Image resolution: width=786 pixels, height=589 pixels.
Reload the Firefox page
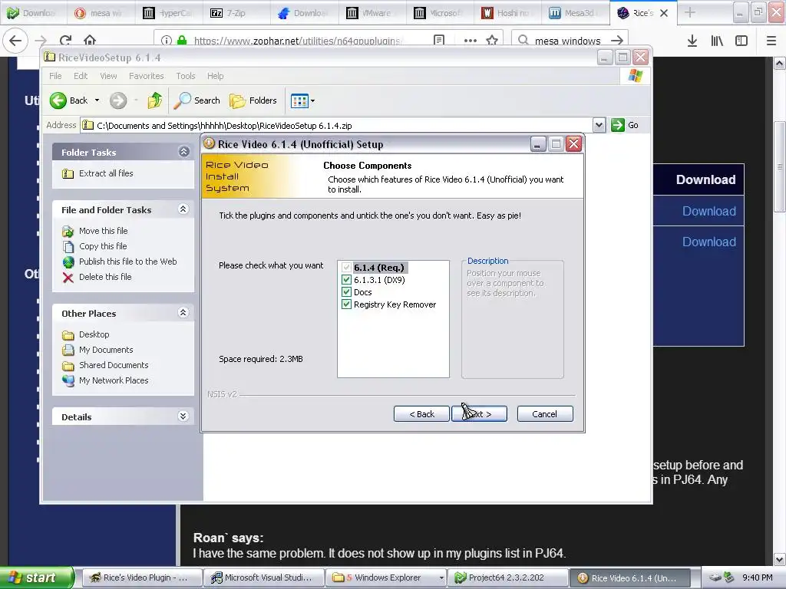(65, 40)
